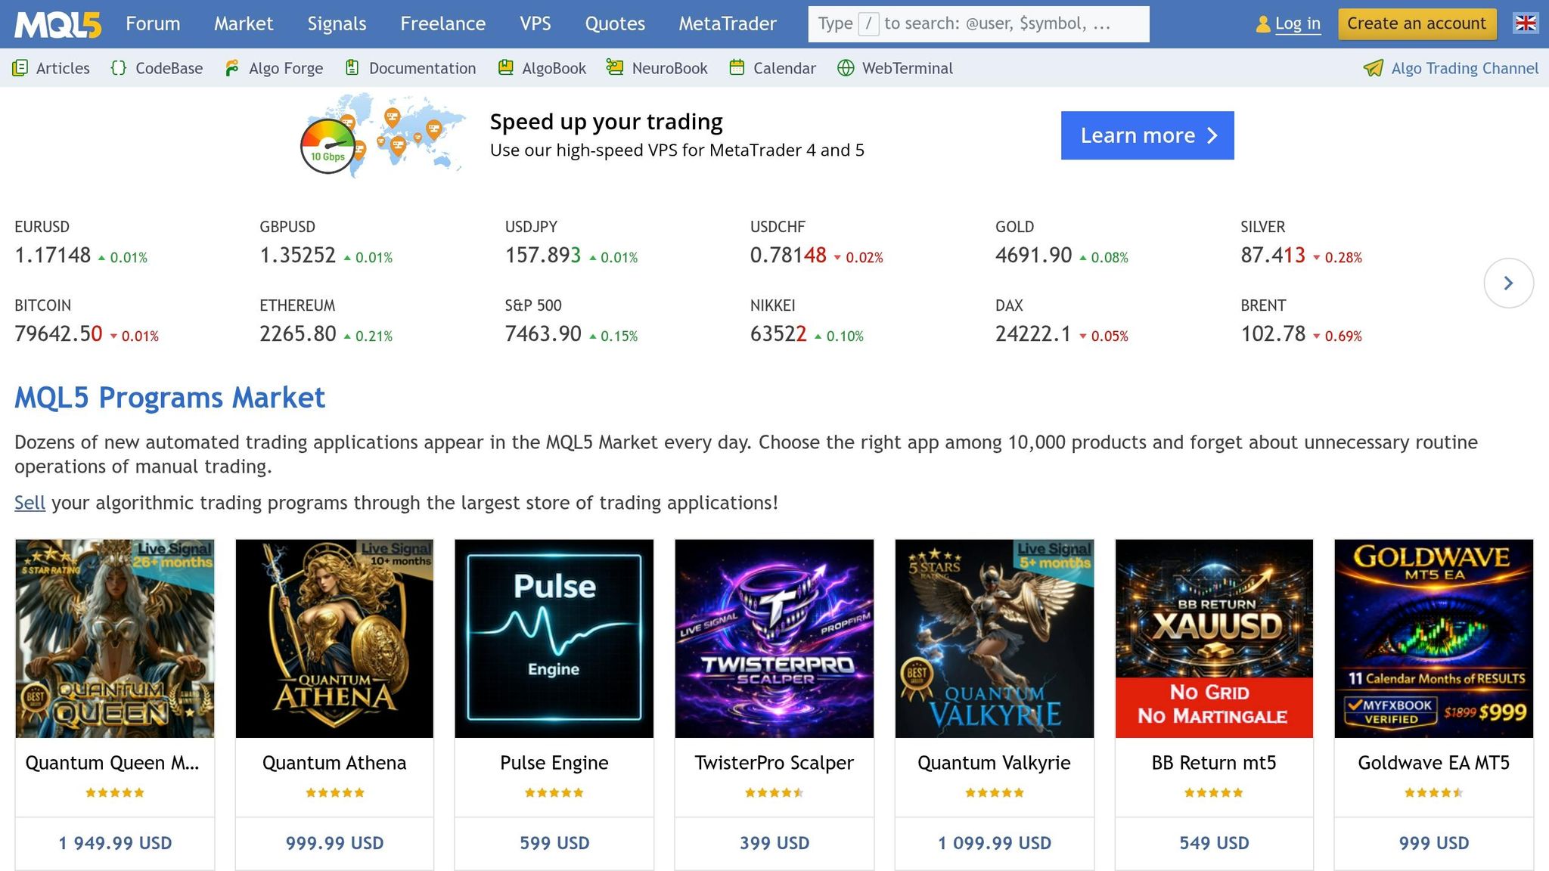Click the Quantum Valkyrie star rating
This screenshot has height=871, width=1549.
995,792
